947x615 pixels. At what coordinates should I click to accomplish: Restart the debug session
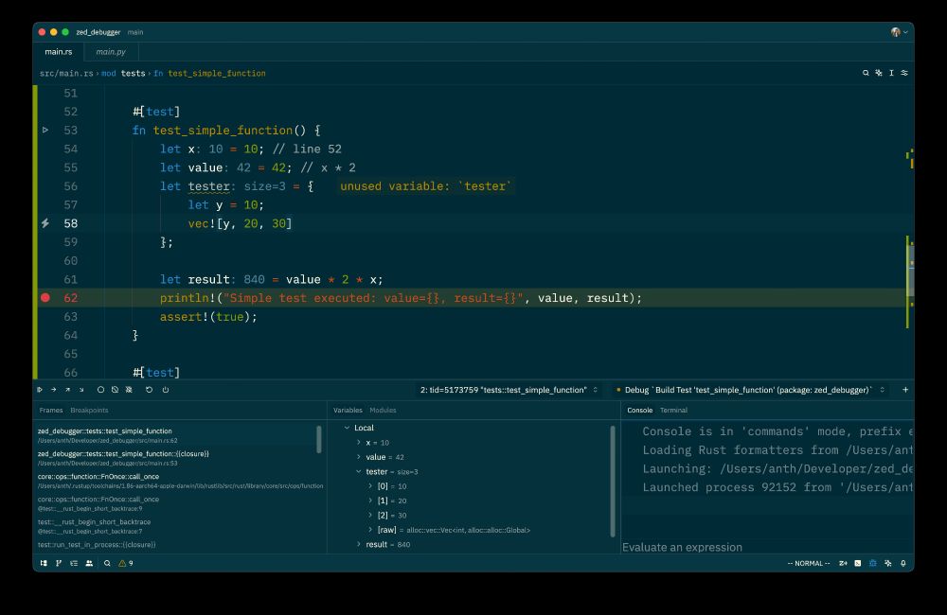click(150, 390)
